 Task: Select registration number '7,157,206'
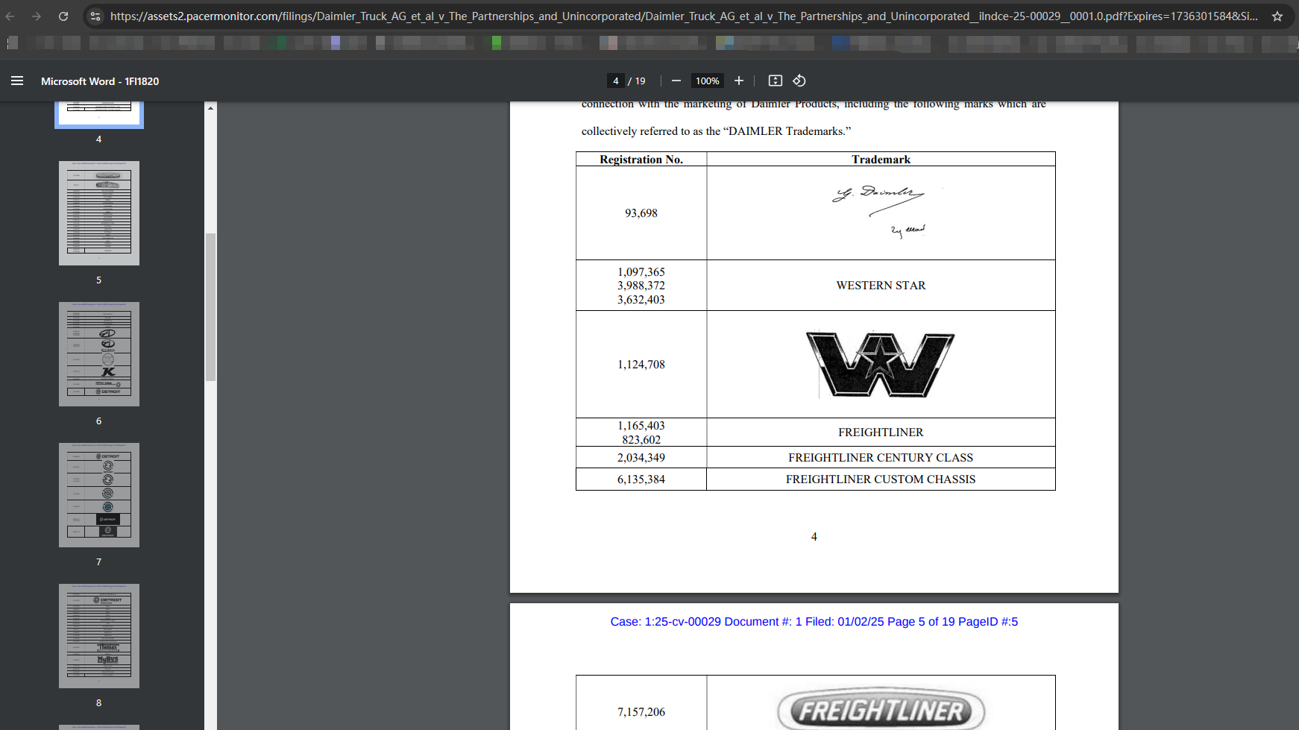pyautogui.click(x=641, y=712)
